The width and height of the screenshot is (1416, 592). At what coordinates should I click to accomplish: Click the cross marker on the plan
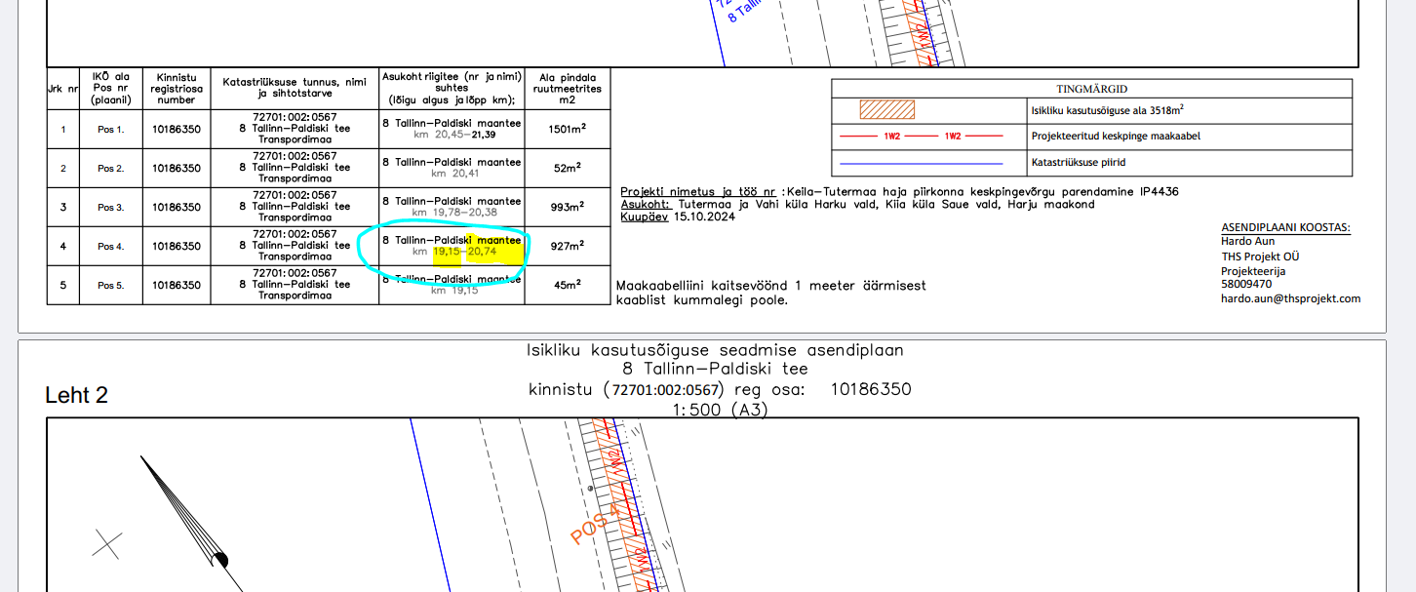click(x=106, y=544)
